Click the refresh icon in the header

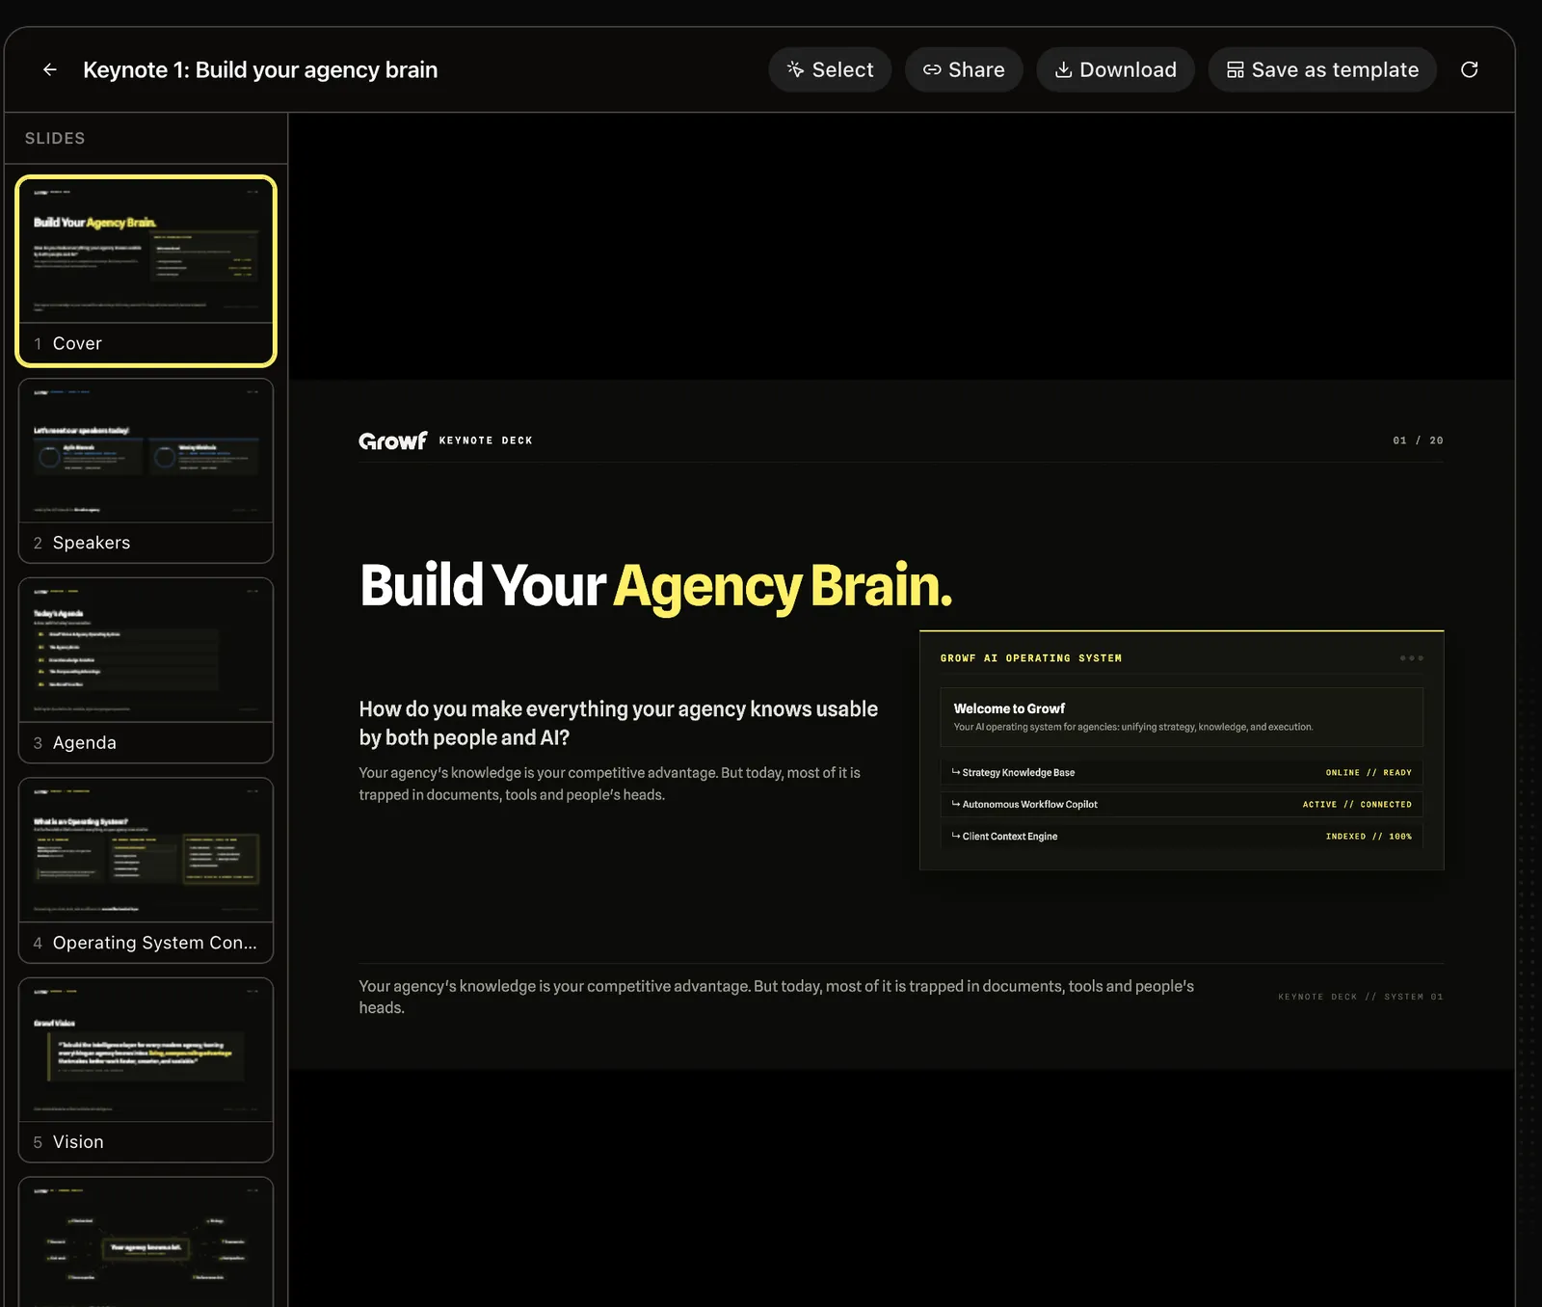(x=1469, y=69)
